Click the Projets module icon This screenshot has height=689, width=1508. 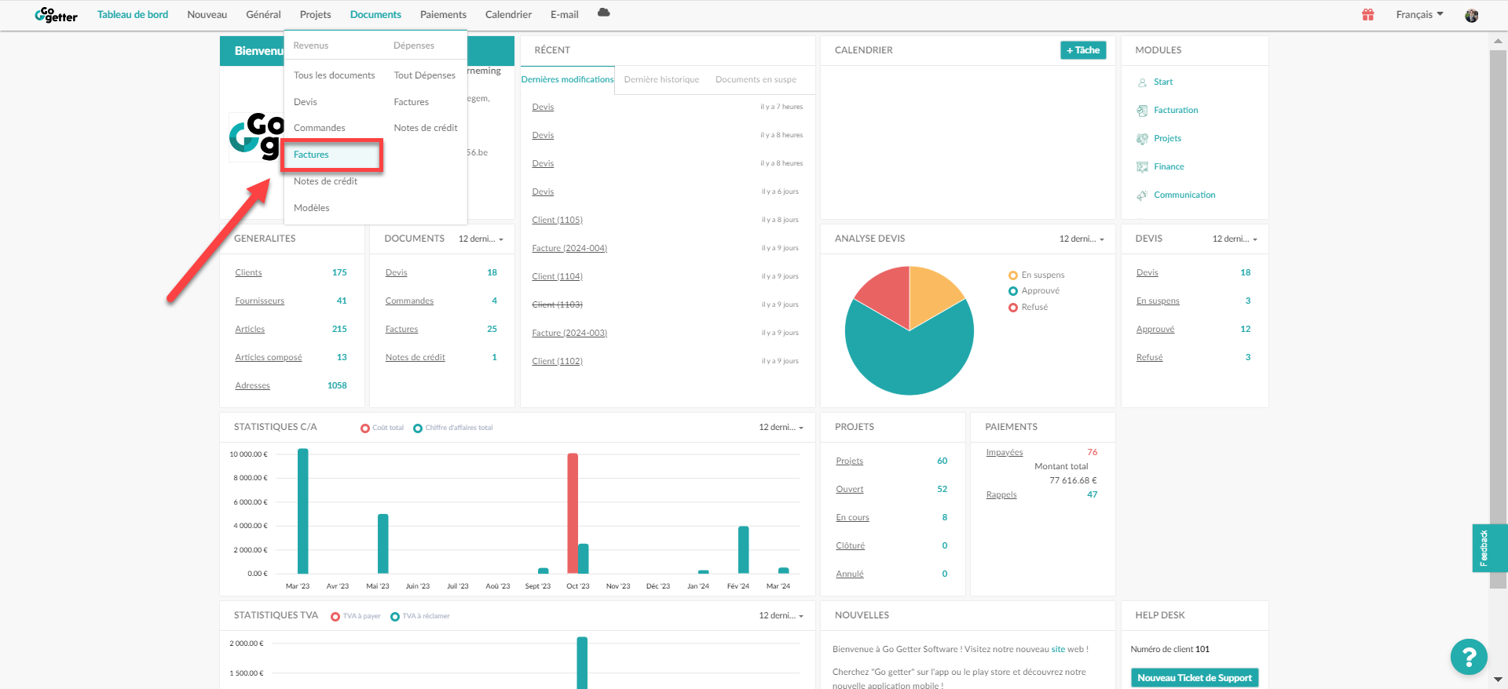[1142, 139]
